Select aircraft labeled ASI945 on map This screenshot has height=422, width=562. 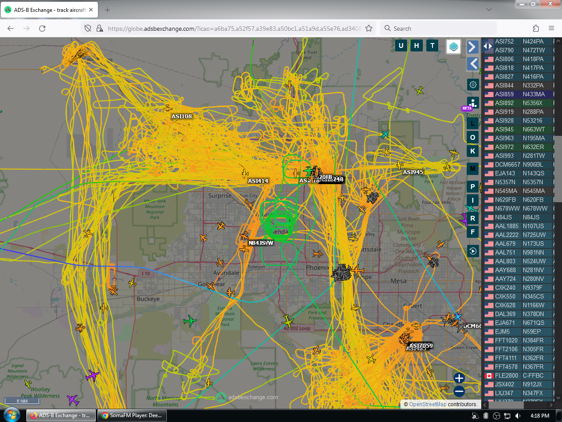[400, 165]
